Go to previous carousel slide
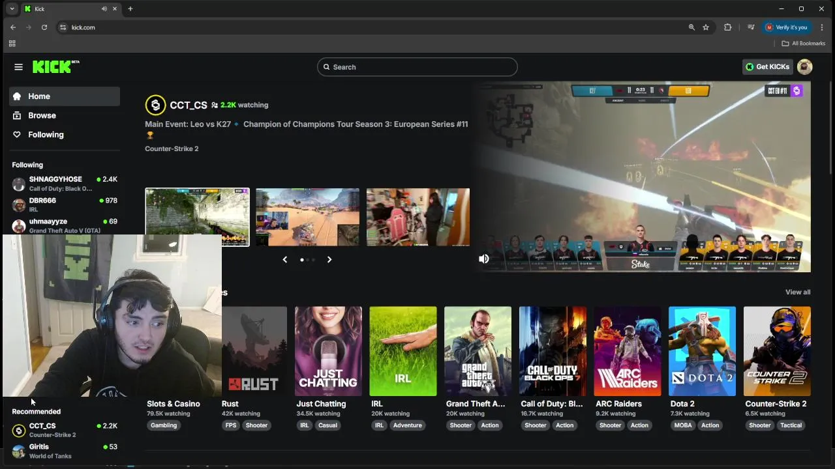The image size is (835, 469). [x=284, y=259]
